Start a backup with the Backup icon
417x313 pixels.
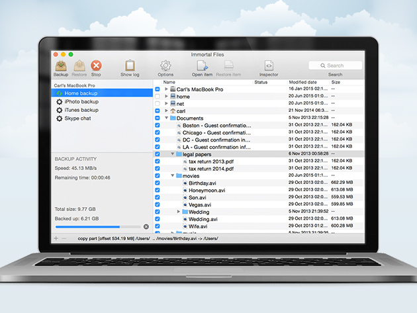point(61,66)
